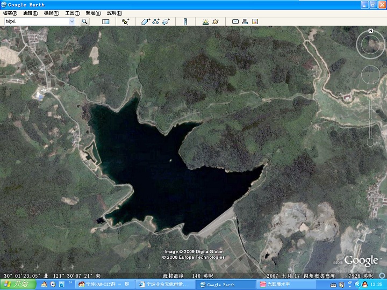The image size is (387, 290).
Task: Open the 編輯(E) menu
Action: [x=30, y=13]
